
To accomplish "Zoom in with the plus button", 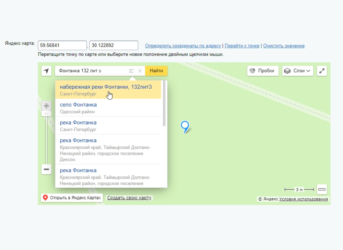I will coord(47,105).
